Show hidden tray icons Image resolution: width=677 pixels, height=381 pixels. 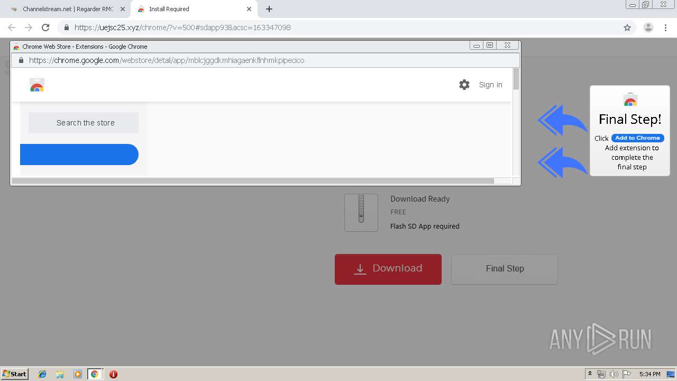click(x=590, y=374)
